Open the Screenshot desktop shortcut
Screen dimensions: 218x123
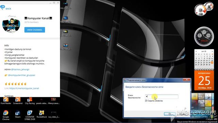[x=18, y=101]
